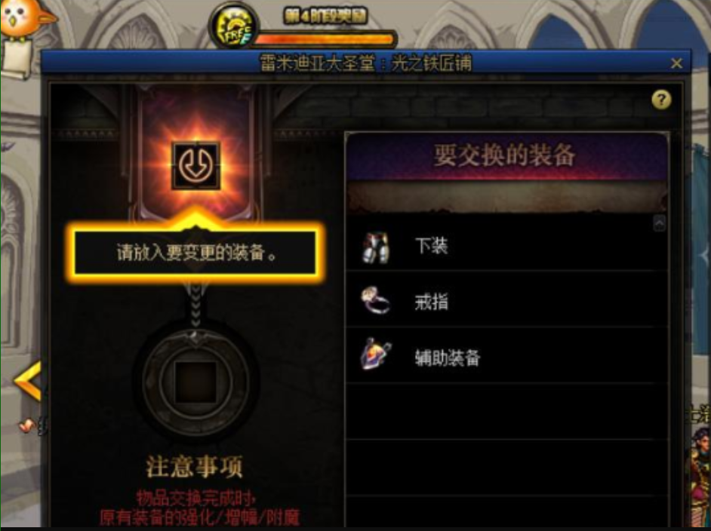Click the 要交换的装备 panel header
This screenshot has width=711, height=531.
[505, 155]
